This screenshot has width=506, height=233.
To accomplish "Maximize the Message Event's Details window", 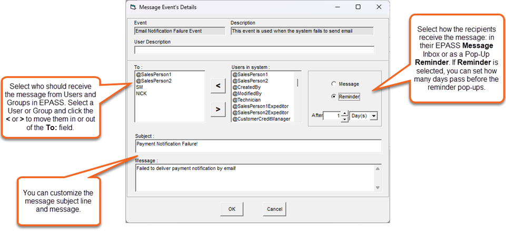I will point(358,7).
